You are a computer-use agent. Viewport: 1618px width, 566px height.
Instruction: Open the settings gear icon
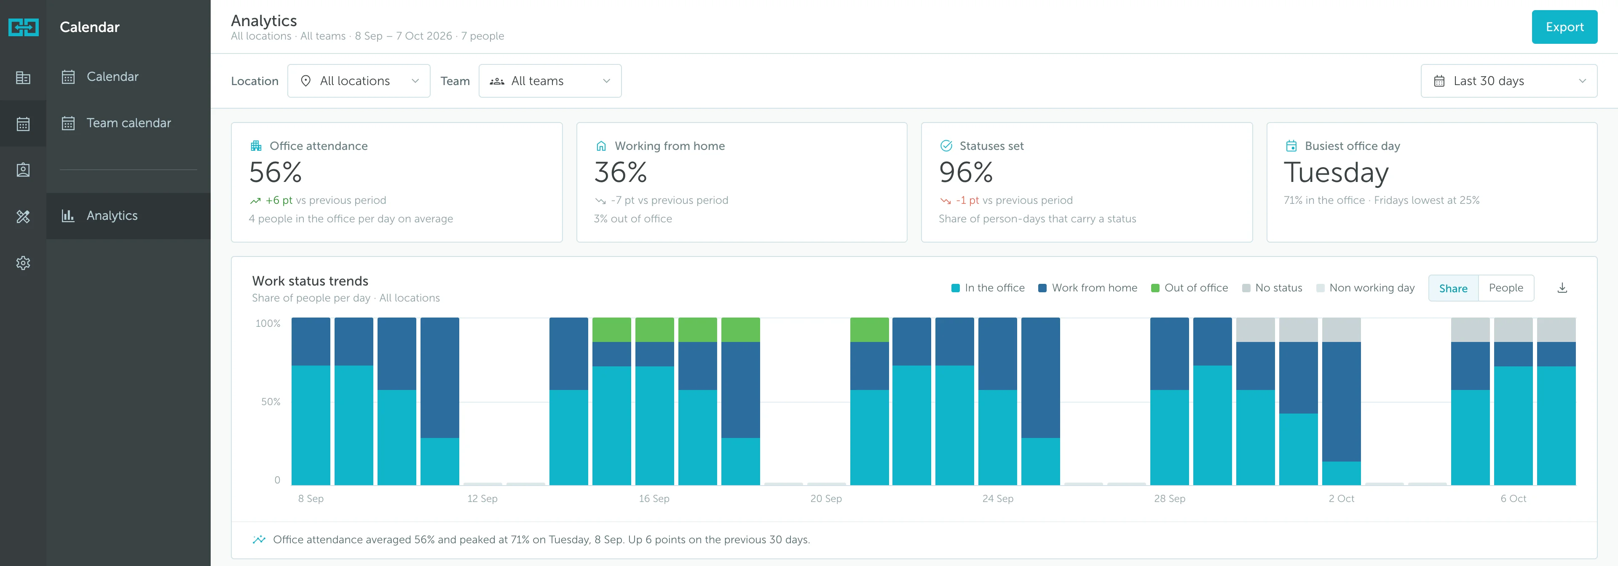(23, 263)
